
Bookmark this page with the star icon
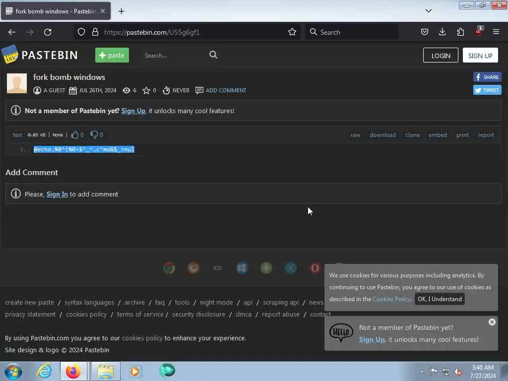(x=292, y=32)
